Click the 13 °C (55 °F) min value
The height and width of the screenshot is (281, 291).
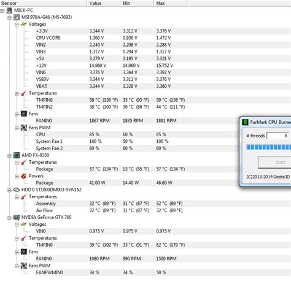tap(136, 169)
